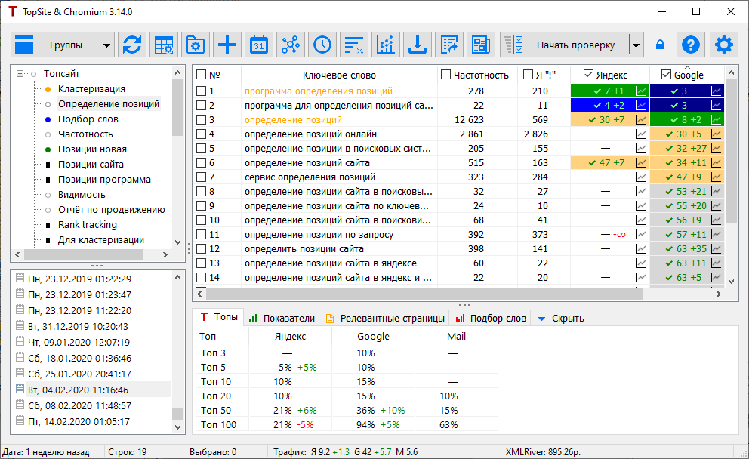
Task: Click the refresh arrows toolbar icon
Action: [132, 45]
